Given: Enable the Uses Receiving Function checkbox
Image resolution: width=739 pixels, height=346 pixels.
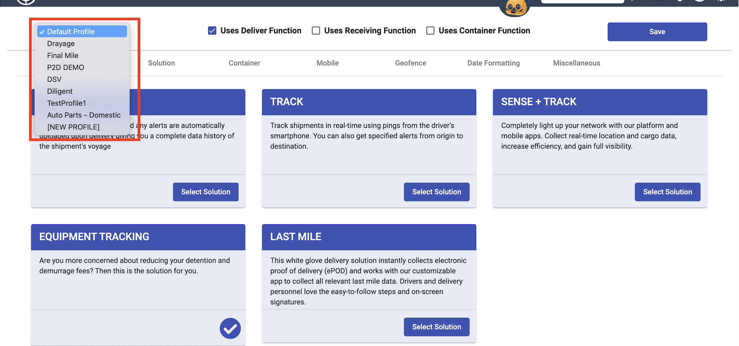Looking at the screenshot, I should [316, 30].
